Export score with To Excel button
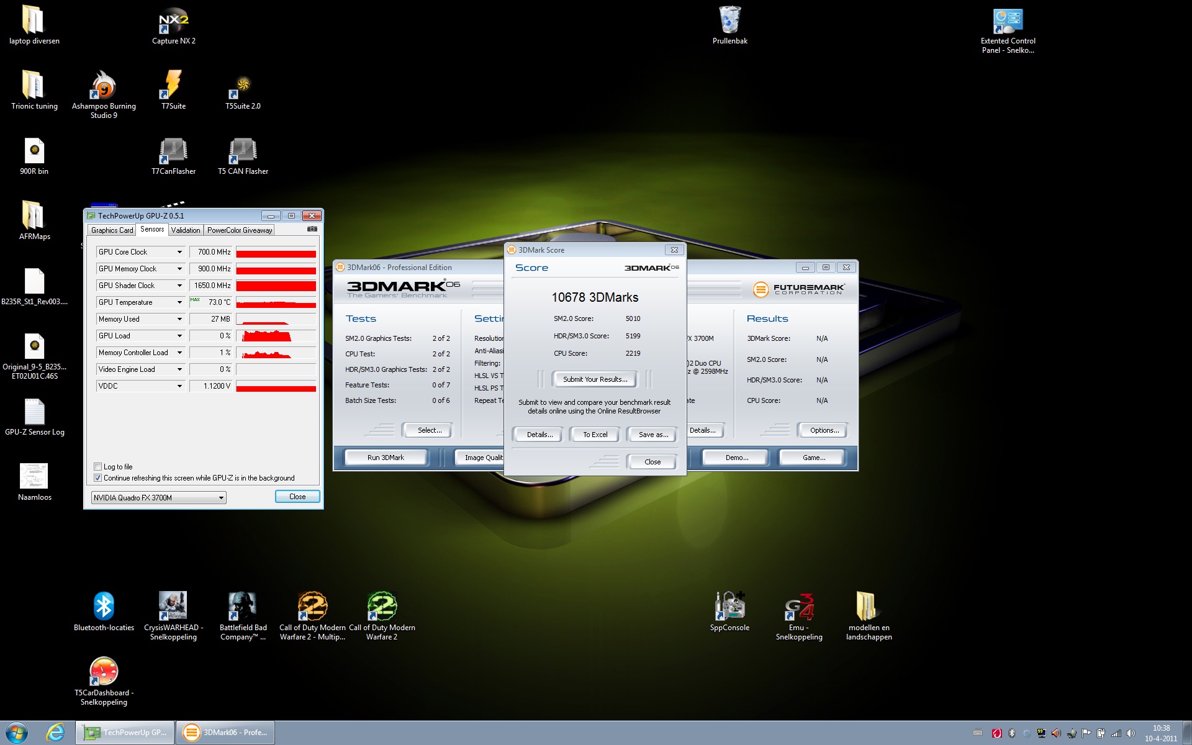This screenshot has height=745, width=1192. tap(595, 435)
